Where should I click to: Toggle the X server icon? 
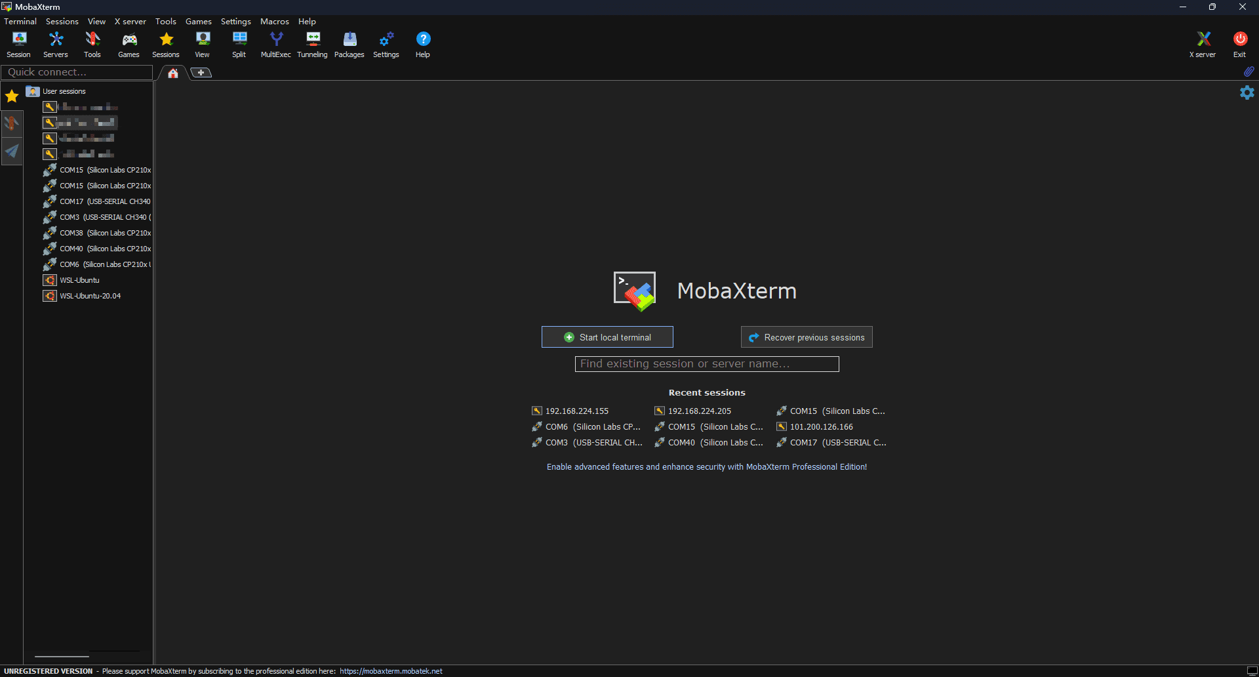point(1203,45)
